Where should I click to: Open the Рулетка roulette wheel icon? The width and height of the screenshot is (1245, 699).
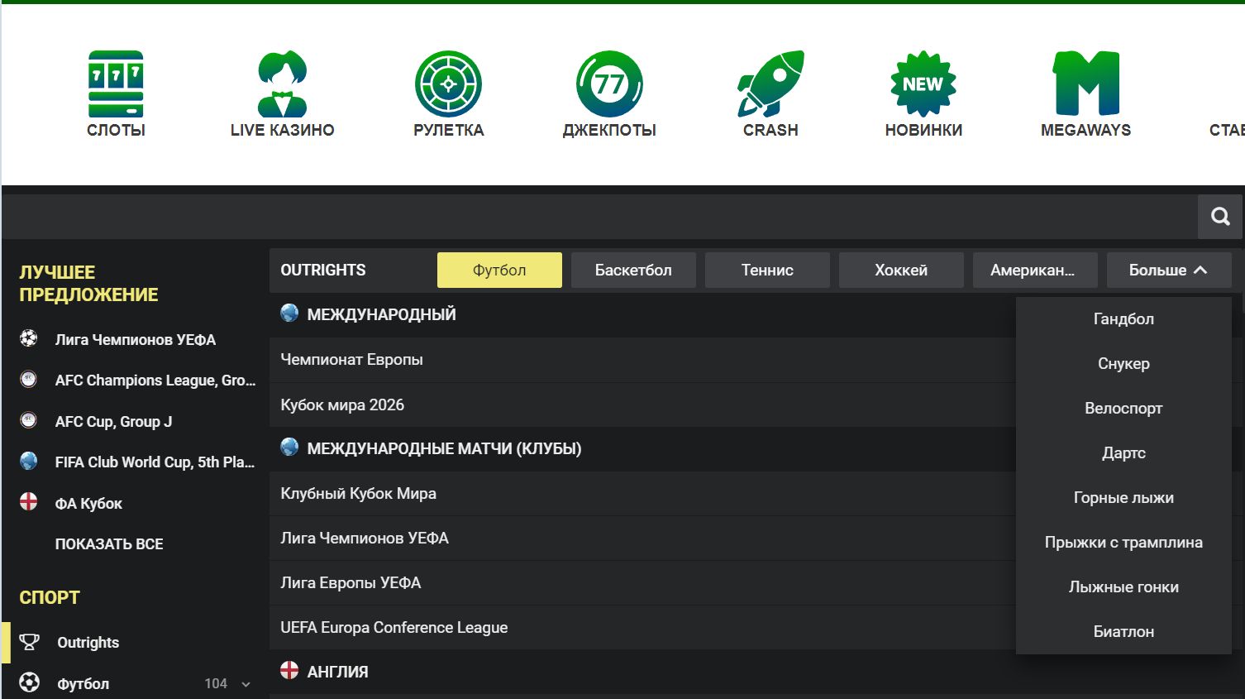click(448, 84)
